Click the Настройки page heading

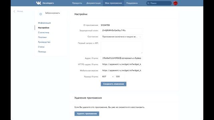pyautogui.click(x=81, y=14)
